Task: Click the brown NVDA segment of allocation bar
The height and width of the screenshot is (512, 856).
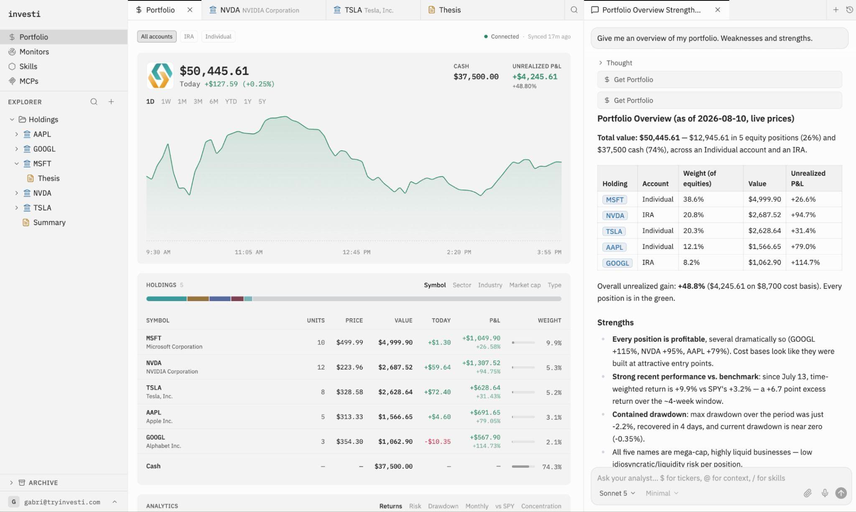Action: pyautogui.click(x=198, y=299)
